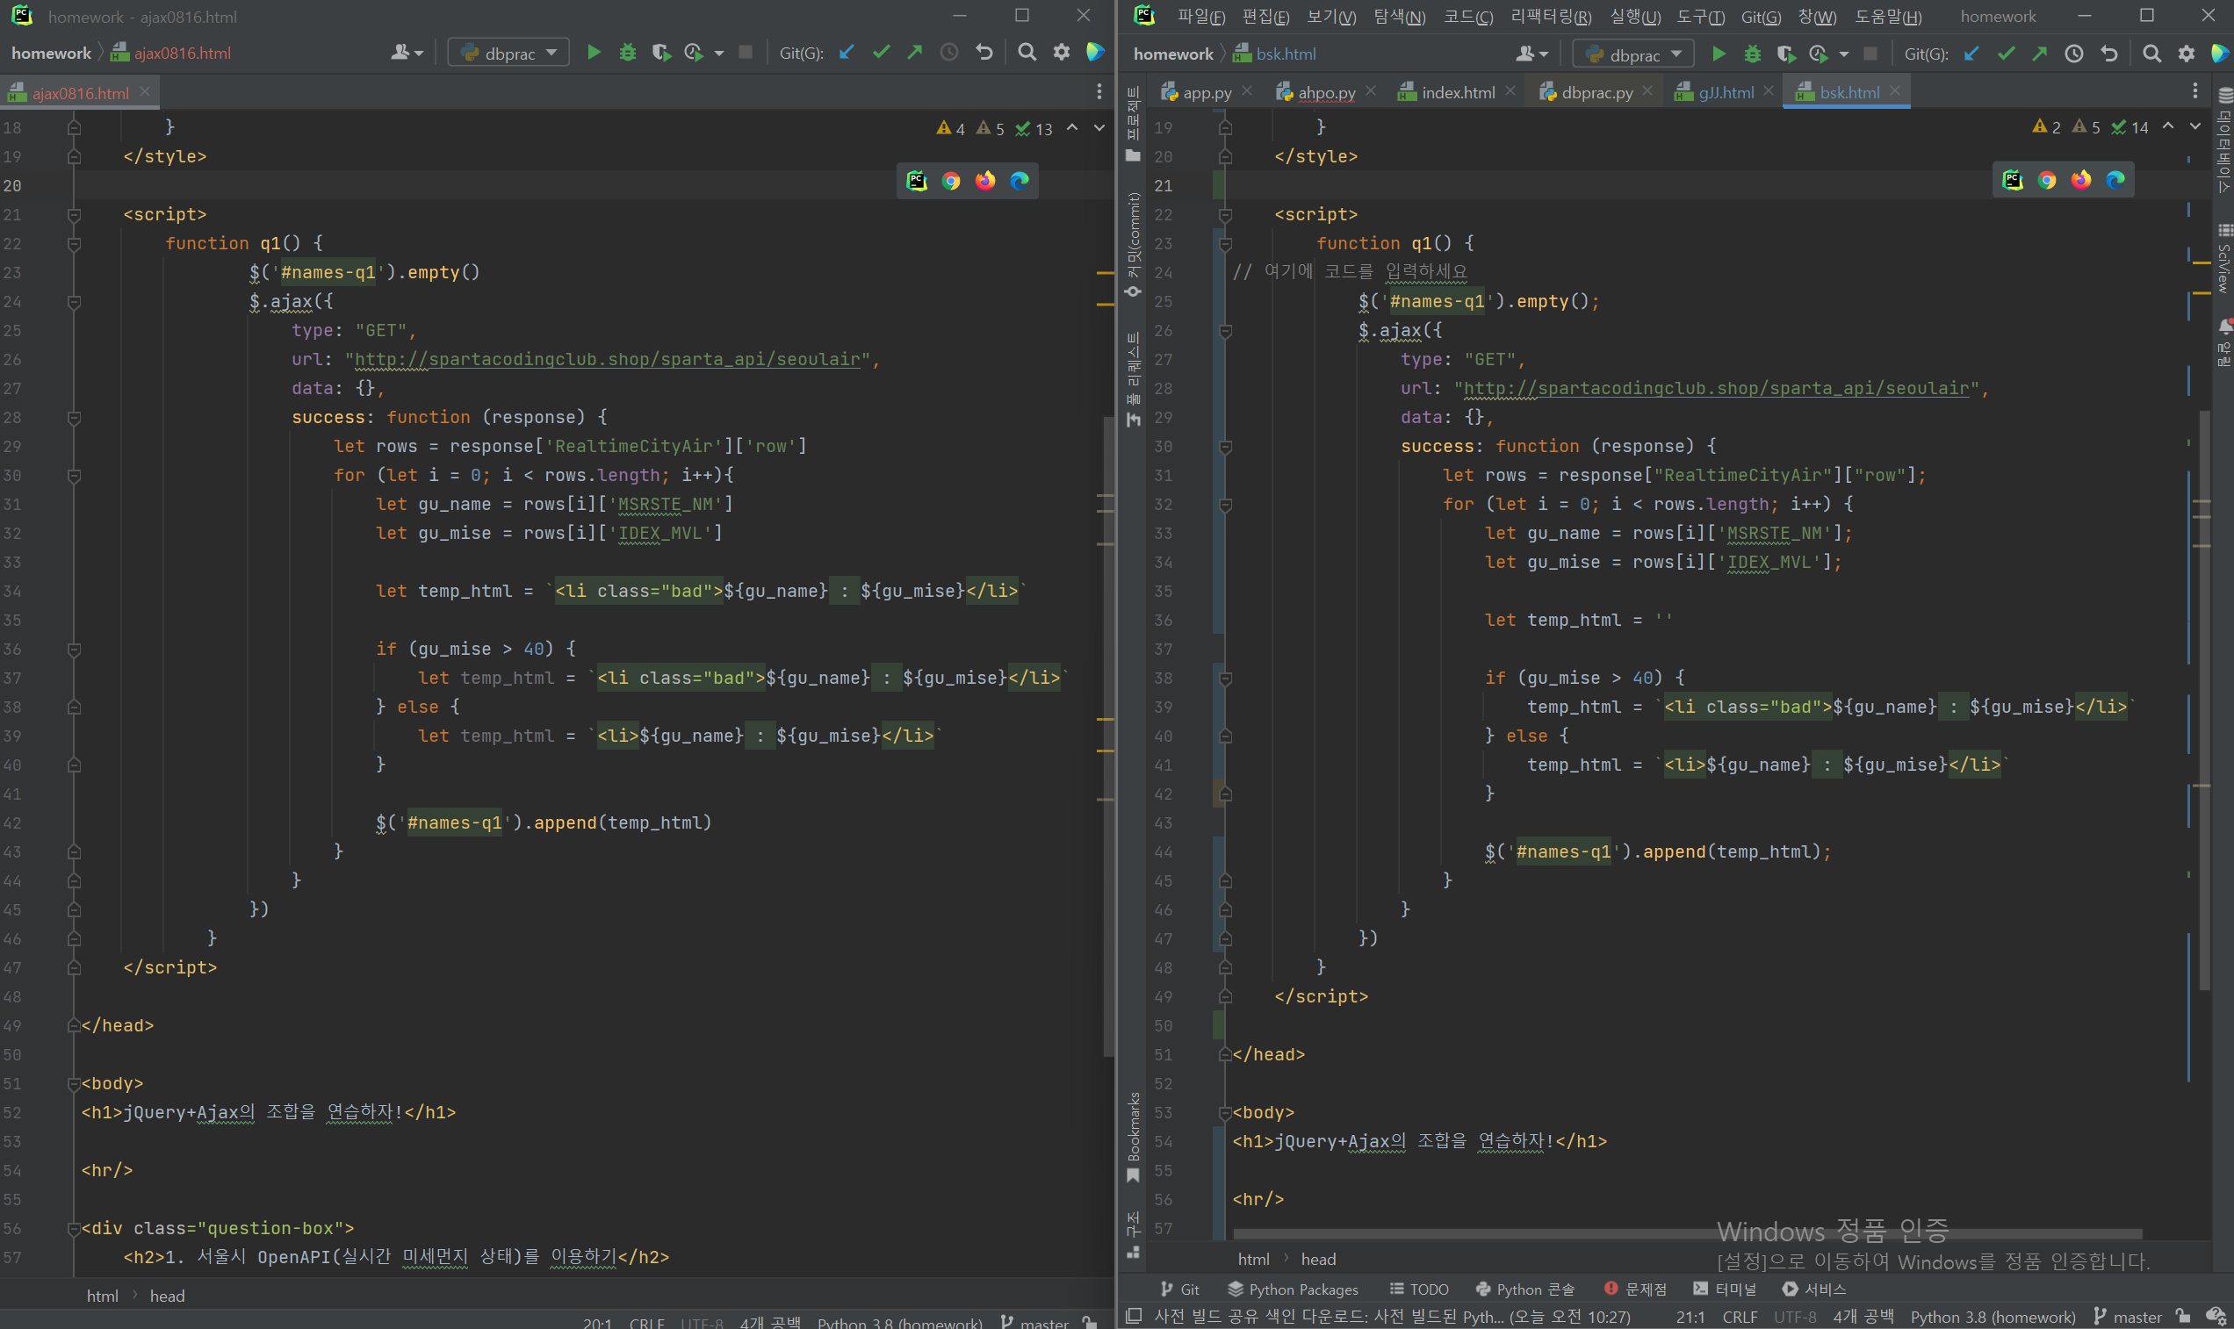Open bsk.html in Chrome browser

coord(2047,181)
